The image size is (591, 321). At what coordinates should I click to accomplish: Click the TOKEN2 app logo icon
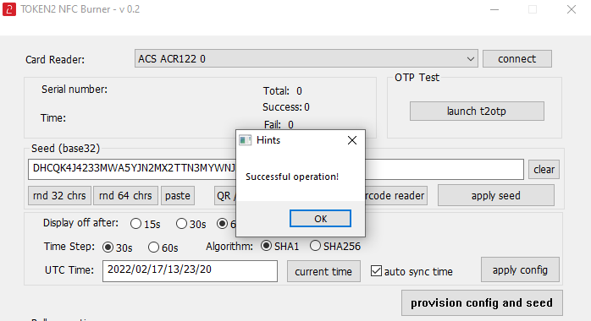[9, 9]
